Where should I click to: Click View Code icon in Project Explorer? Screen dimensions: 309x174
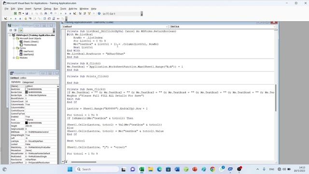[11, 30]
